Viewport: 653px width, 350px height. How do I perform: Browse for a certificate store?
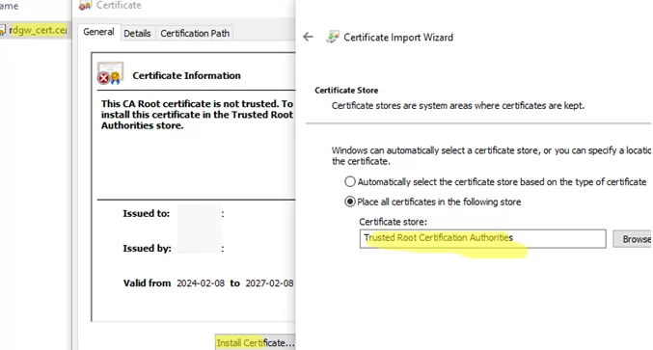coord(632,239)
